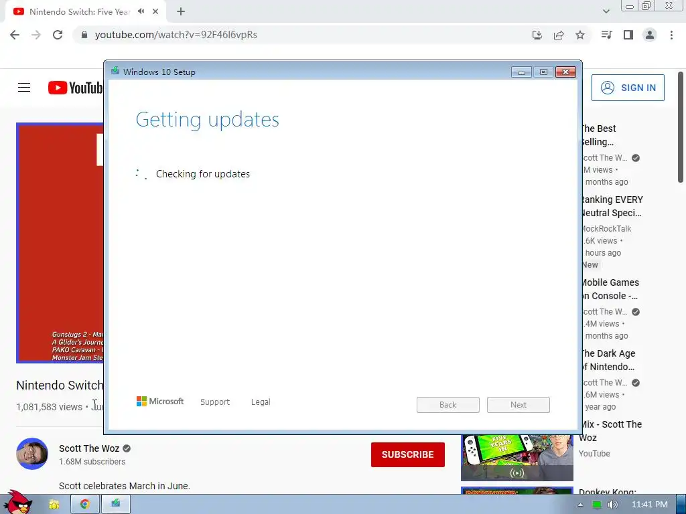Minimize the Windows 10 Setup window

pos(521,72)
